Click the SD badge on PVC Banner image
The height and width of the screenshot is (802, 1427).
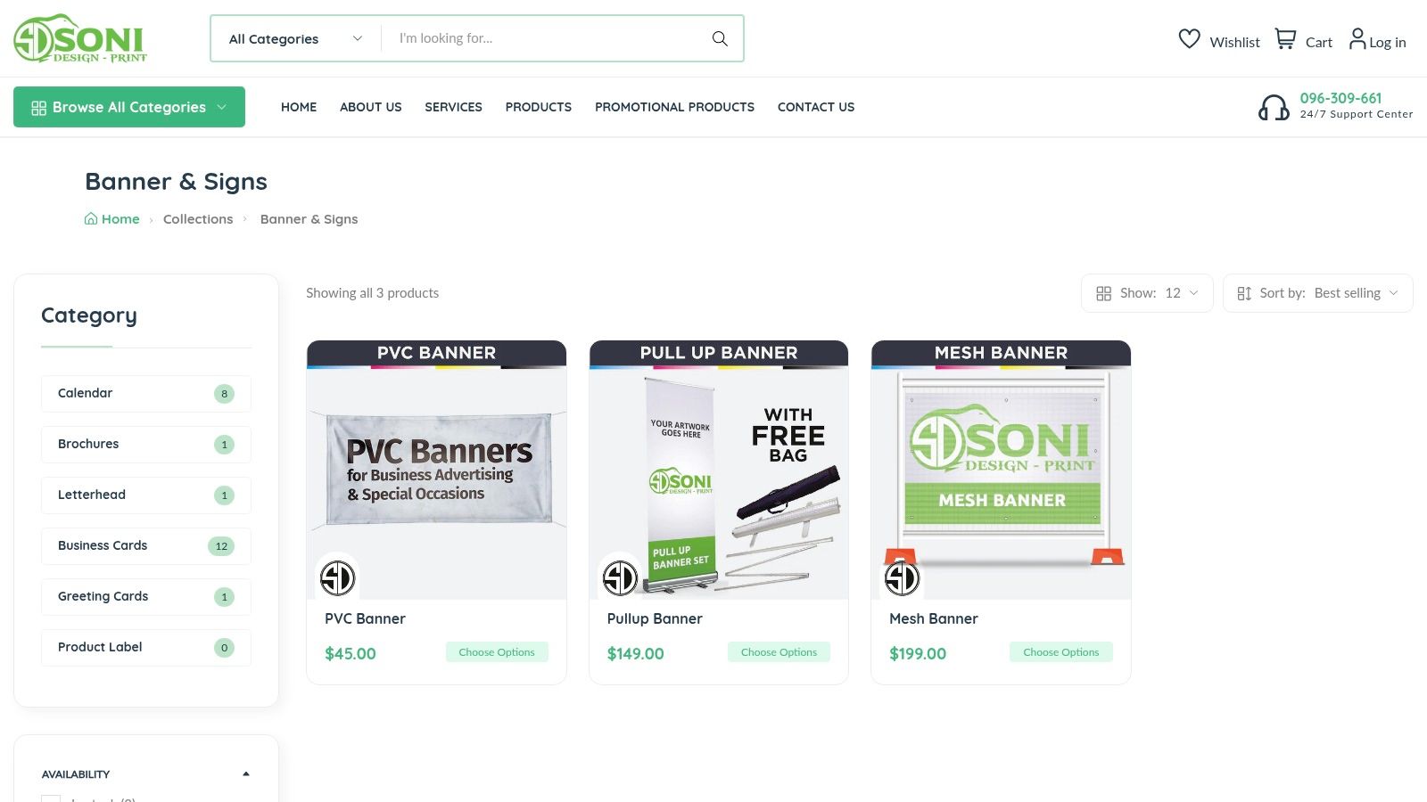coord(337,577)
